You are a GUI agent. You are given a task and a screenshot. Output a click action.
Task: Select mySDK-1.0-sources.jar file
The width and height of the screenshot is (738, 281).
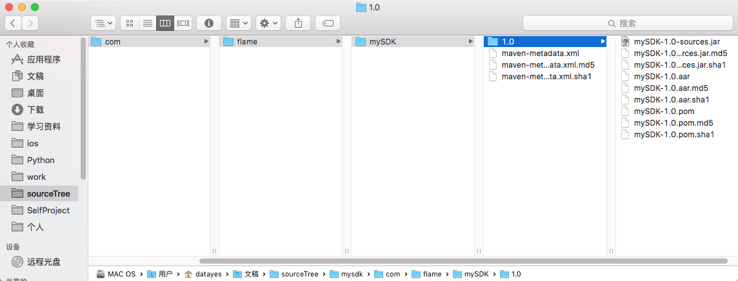[x=677, y=42]
